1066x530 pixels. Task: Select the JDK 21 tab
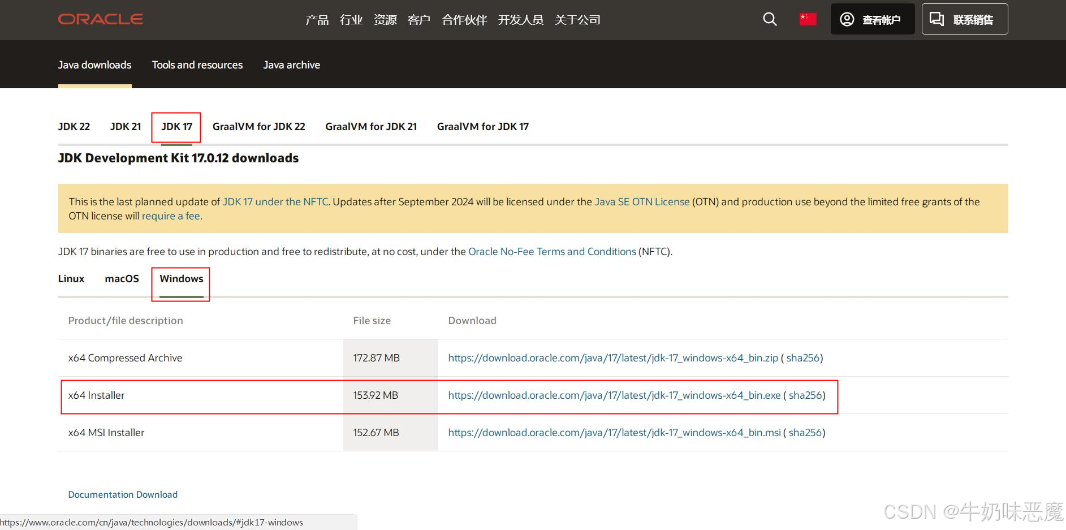[x=126, y=127]
